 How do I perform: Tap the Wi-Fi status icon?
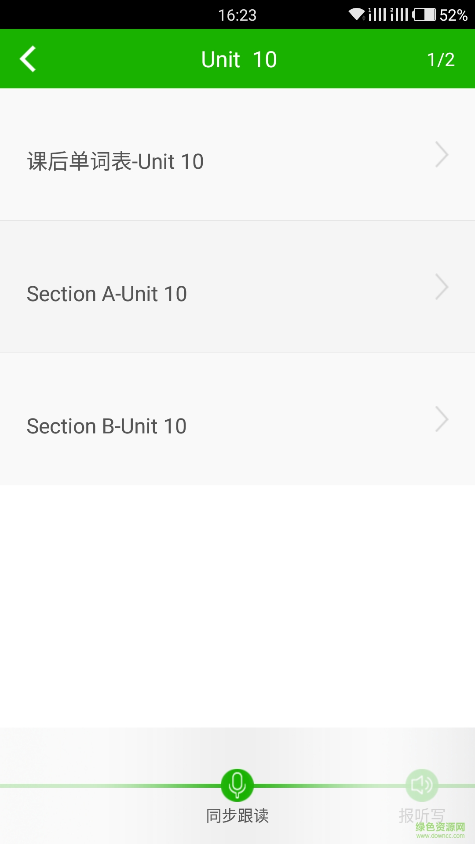pyautogui.click(x=357, y=15)
